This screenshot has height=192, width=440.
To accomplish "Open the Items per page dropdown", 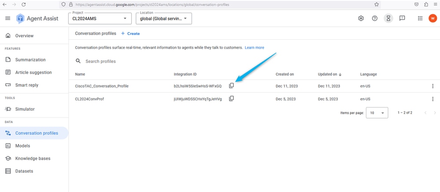I will tap(377, 113).
